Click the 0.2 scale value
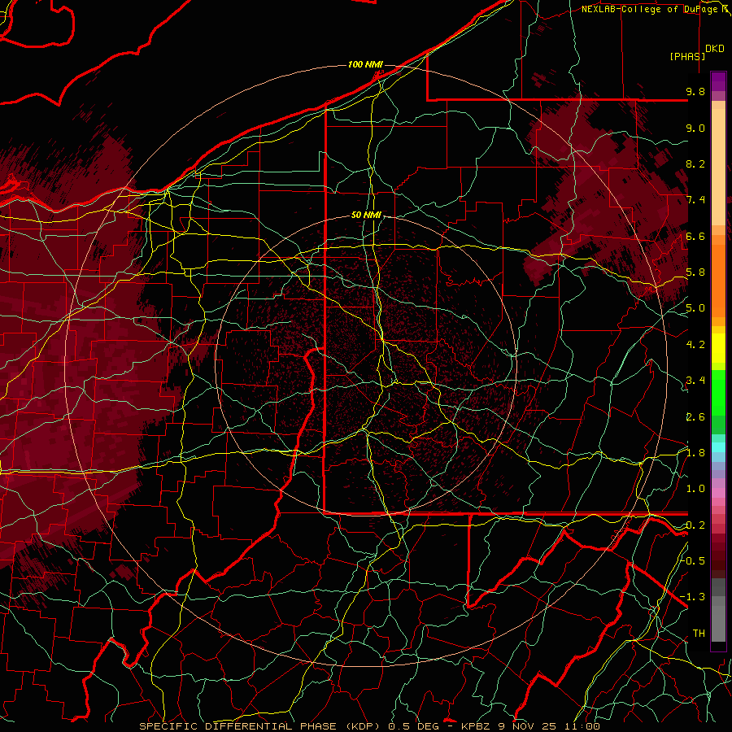 695,525
